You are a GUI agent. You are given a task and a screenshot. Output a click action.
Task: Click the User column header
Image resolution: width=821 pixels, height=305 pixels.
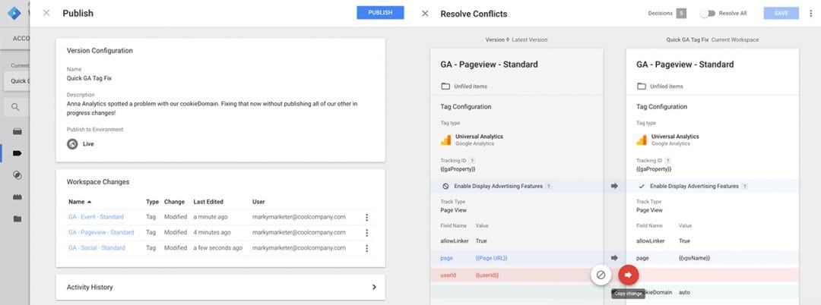pyautogui.click(x=258, y=202)
